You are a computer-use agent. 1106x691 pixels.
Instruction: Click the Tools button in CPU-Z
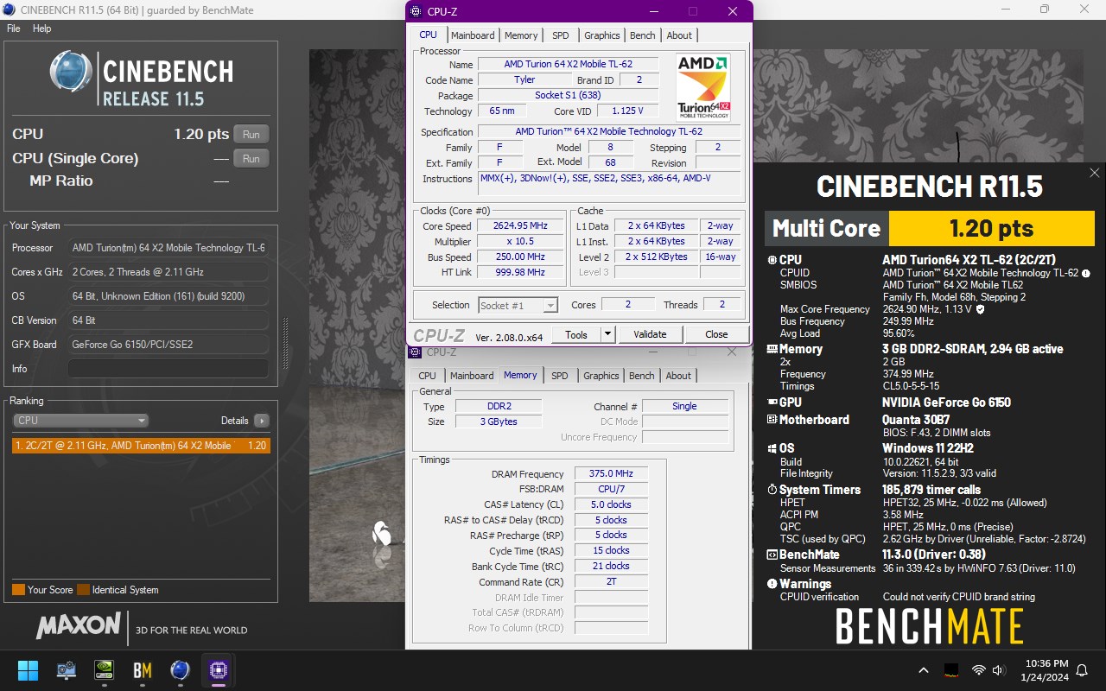coord(576,334)
